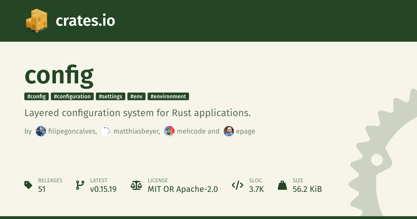Click the v0.15.19 latest version text
417x219 pixels.
(103, 189)
